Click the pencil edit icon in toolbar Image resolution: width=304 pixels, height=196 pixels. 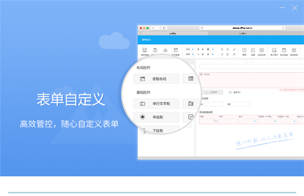234,50
